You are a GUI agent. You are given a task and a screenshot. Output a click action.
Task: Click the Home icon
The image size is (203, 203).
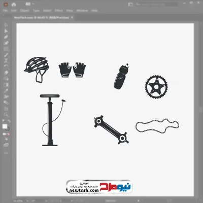coord(14,5)
